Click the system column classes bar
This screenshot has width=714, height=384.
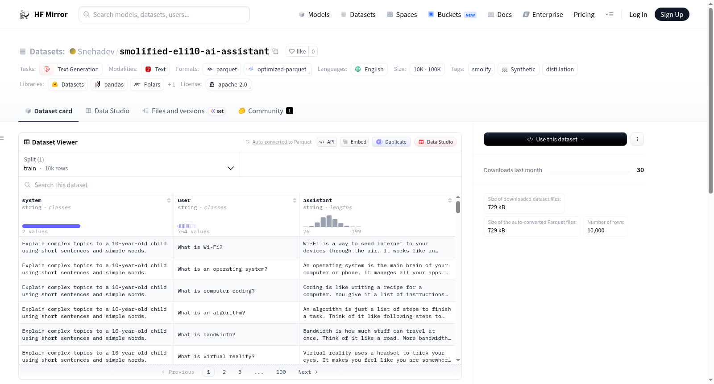[51, 226]
